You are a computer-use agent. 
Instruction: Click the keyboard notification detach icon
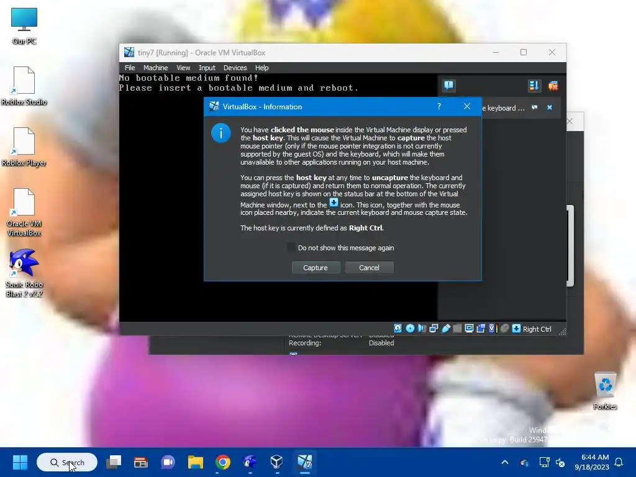point(535,107)
